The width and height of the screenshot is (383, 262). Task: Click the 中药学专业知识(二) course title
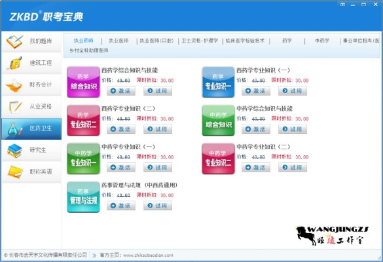coord(263,147)
